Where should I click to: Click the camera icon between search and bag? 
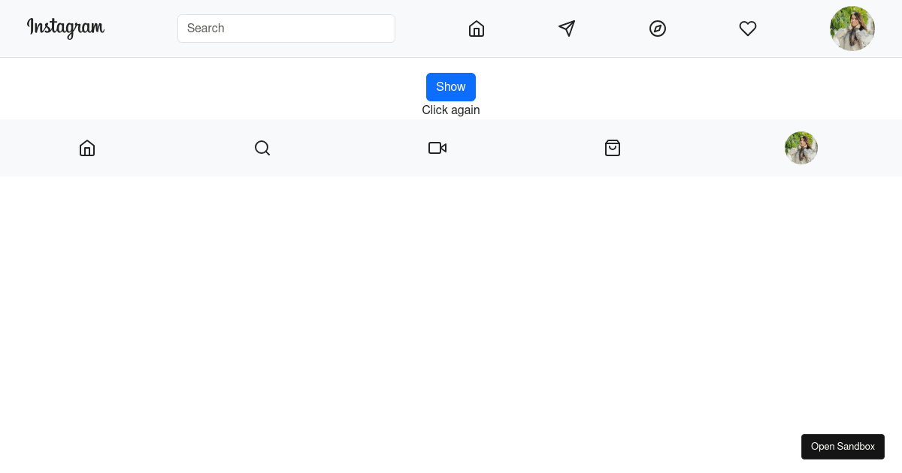437,148
